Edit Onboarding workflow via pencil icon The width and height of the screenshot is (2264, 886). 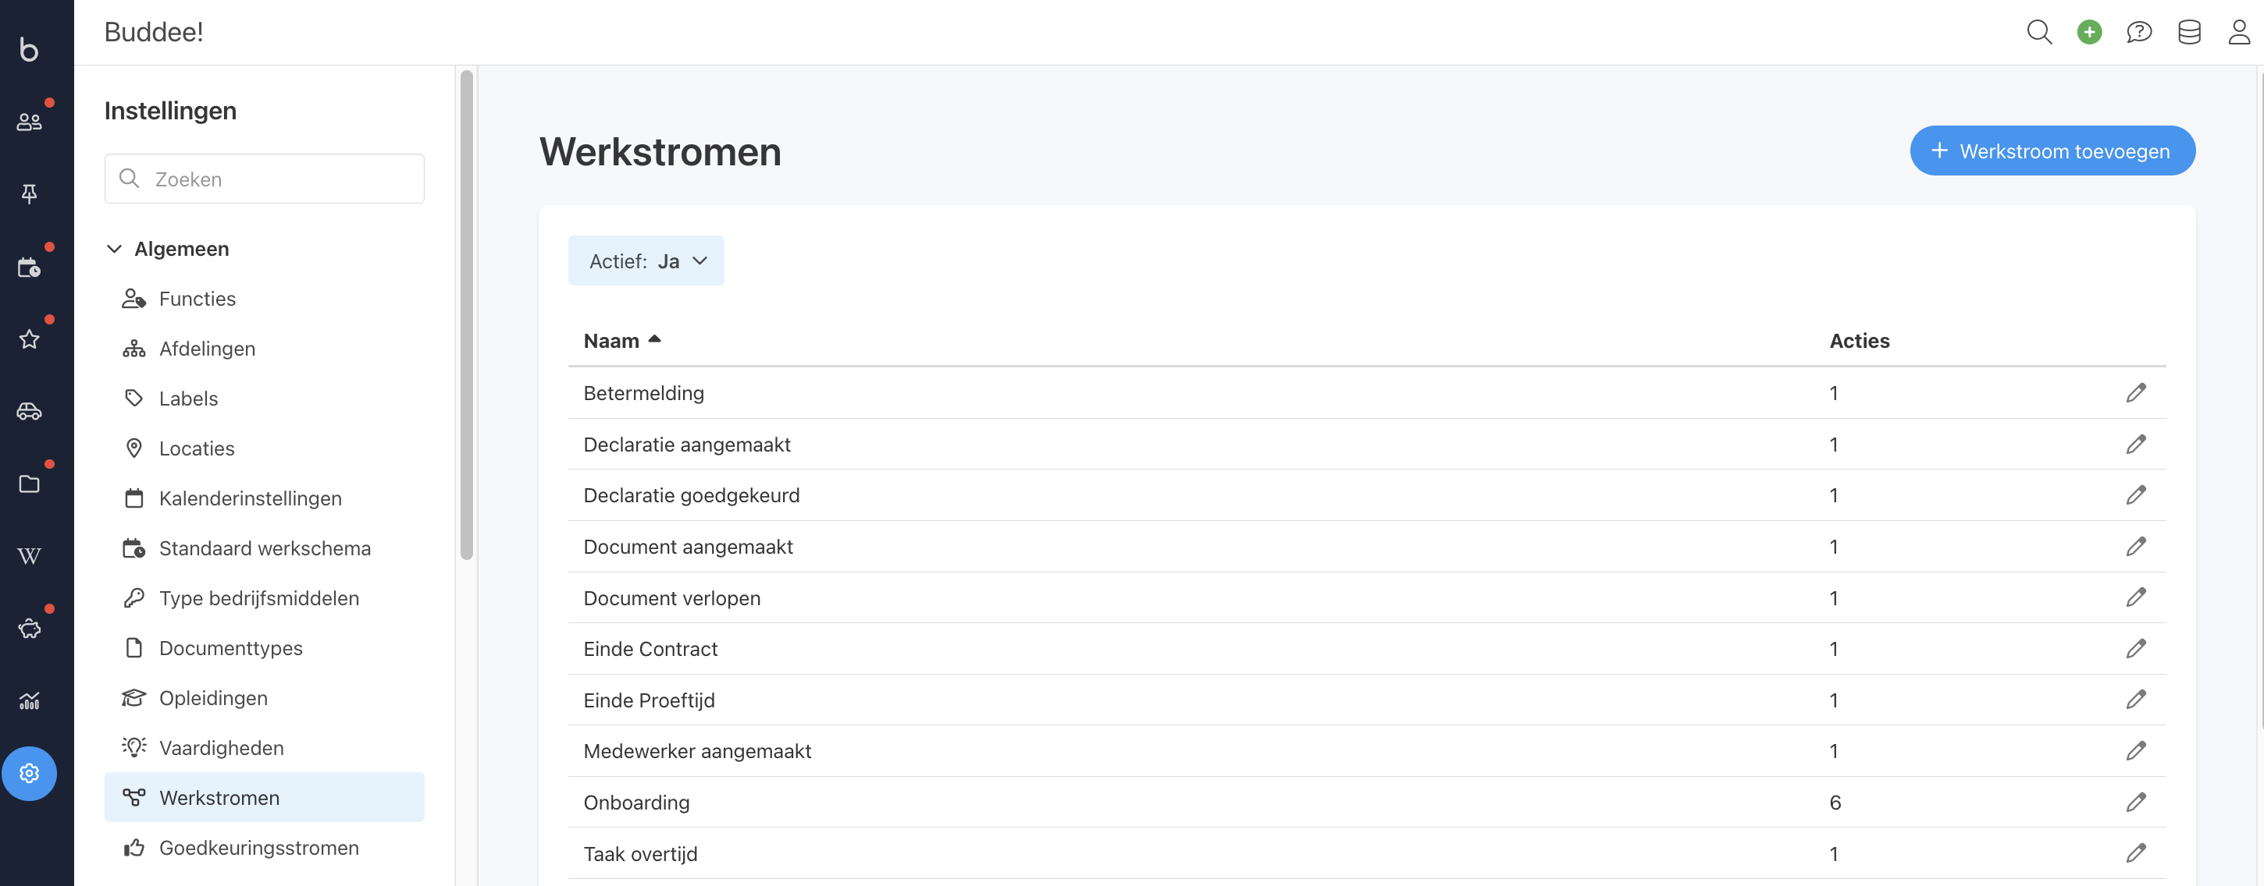pyautogui.click(x=2136, y=802)
